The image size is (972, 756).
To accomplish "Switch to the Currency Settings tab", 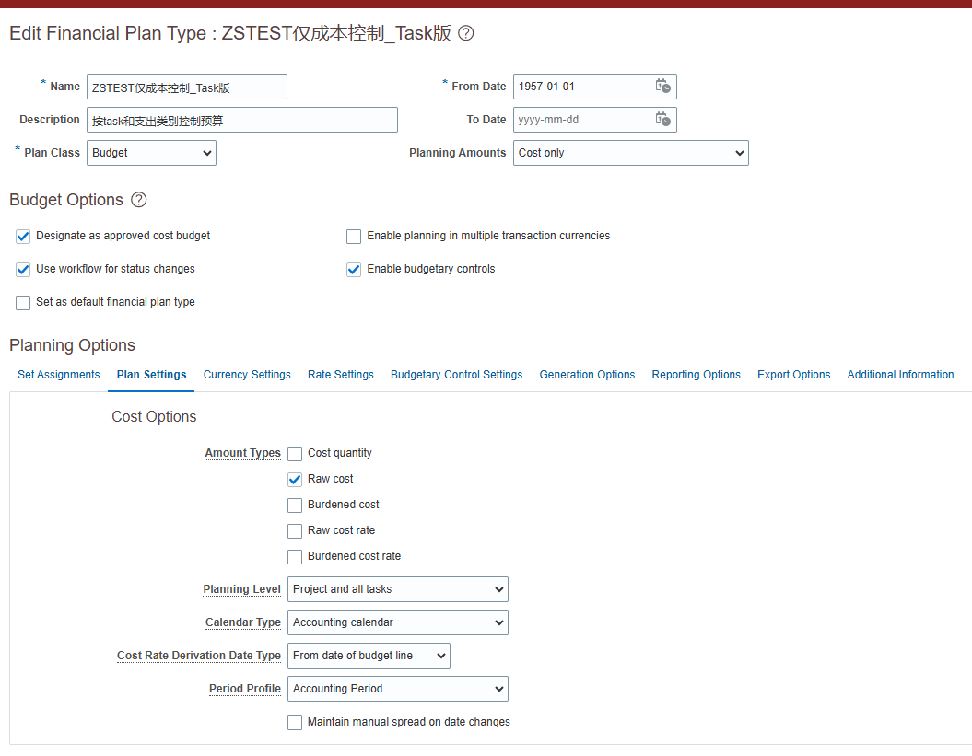I will (247, 375).
